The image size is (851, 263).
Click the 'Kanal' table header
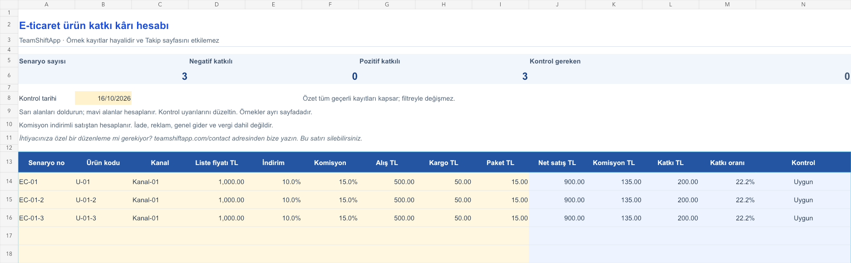coord(160,163)
